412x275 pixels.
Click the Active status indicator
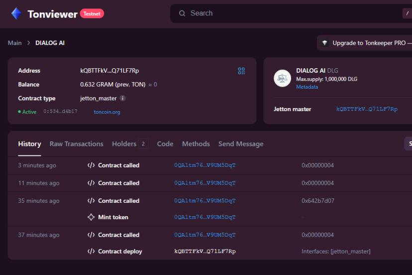coord(27,112)
